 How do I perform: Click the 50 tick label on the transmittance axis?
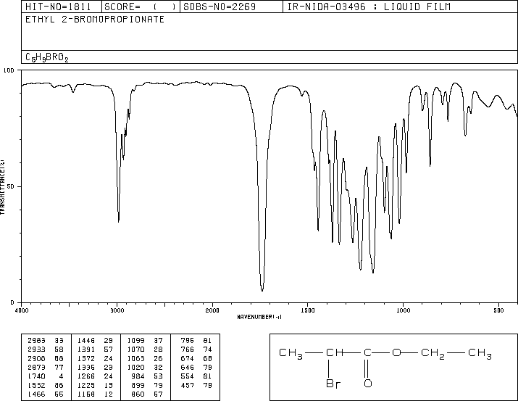10,186
